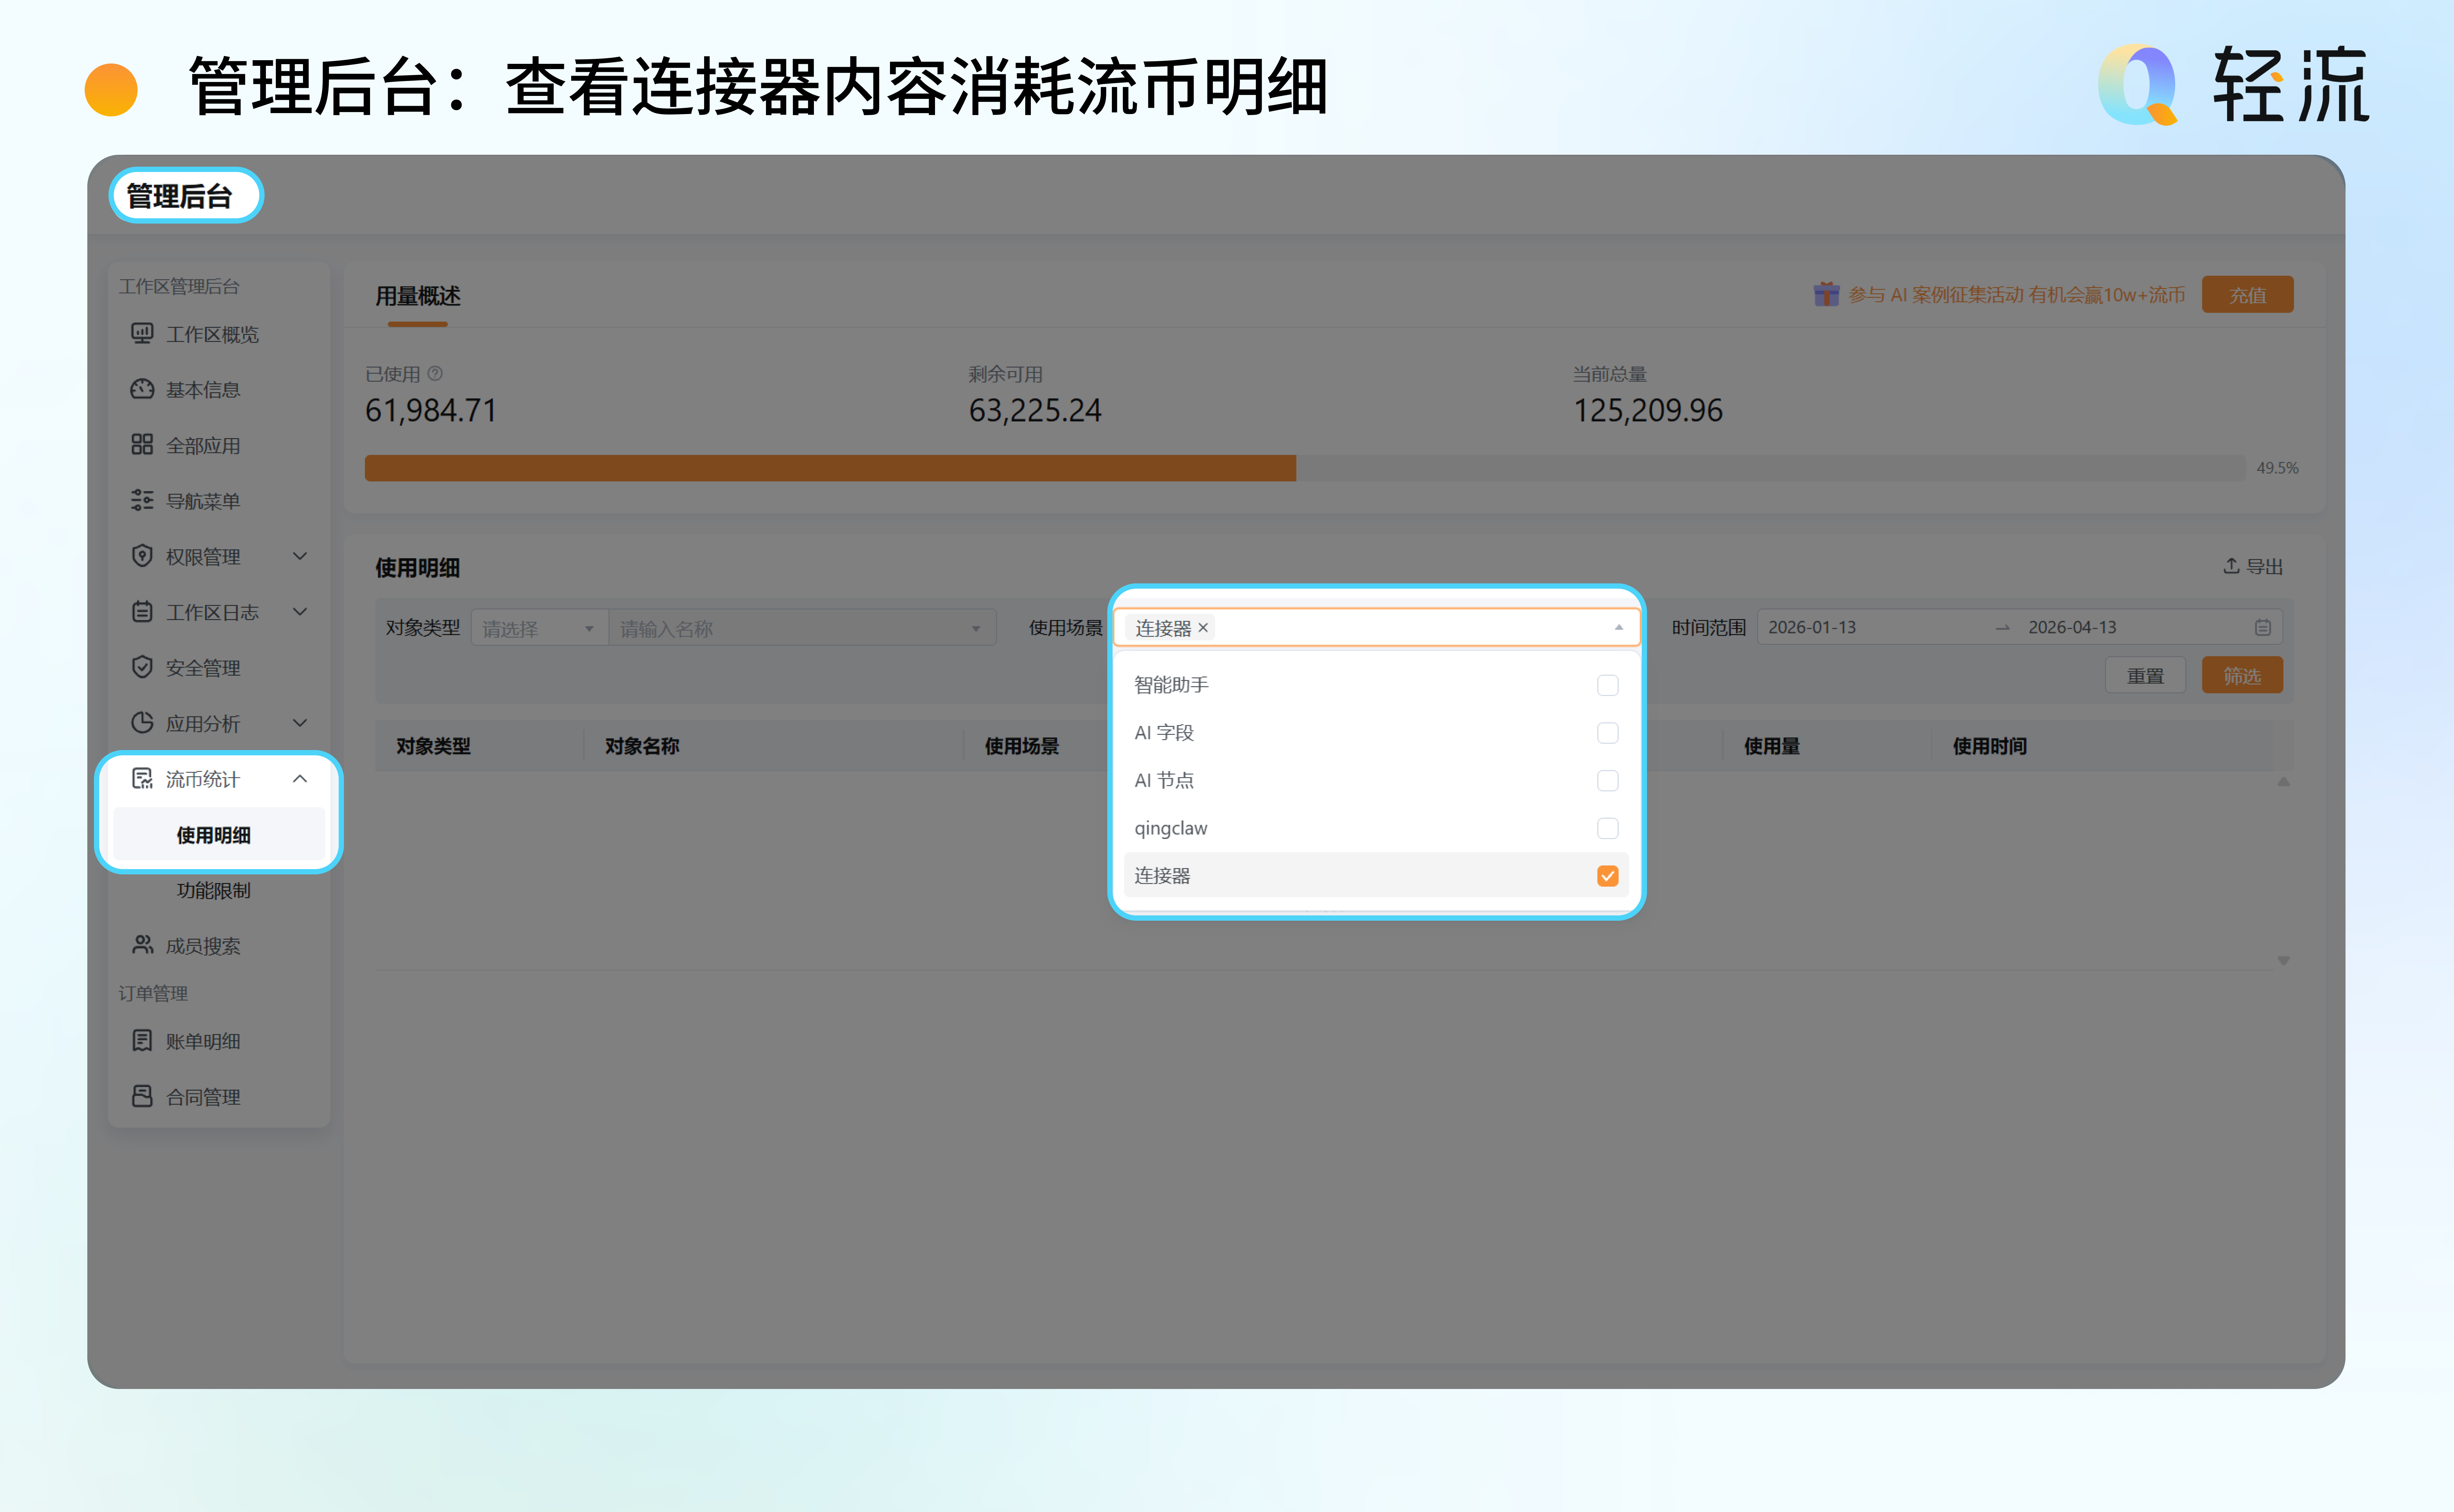Remove the 连接器 tag with its x
2454x1512 pixels.
coord(1203,628)
